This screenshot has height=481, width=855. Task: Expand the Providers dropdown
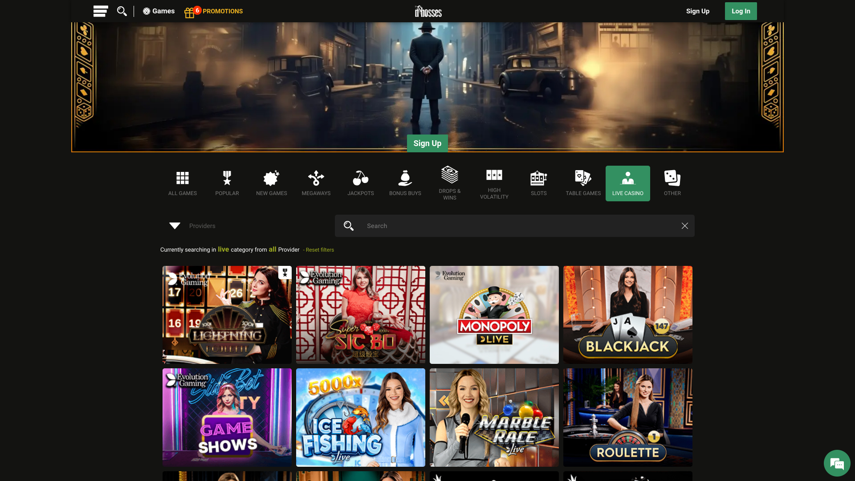191,226
